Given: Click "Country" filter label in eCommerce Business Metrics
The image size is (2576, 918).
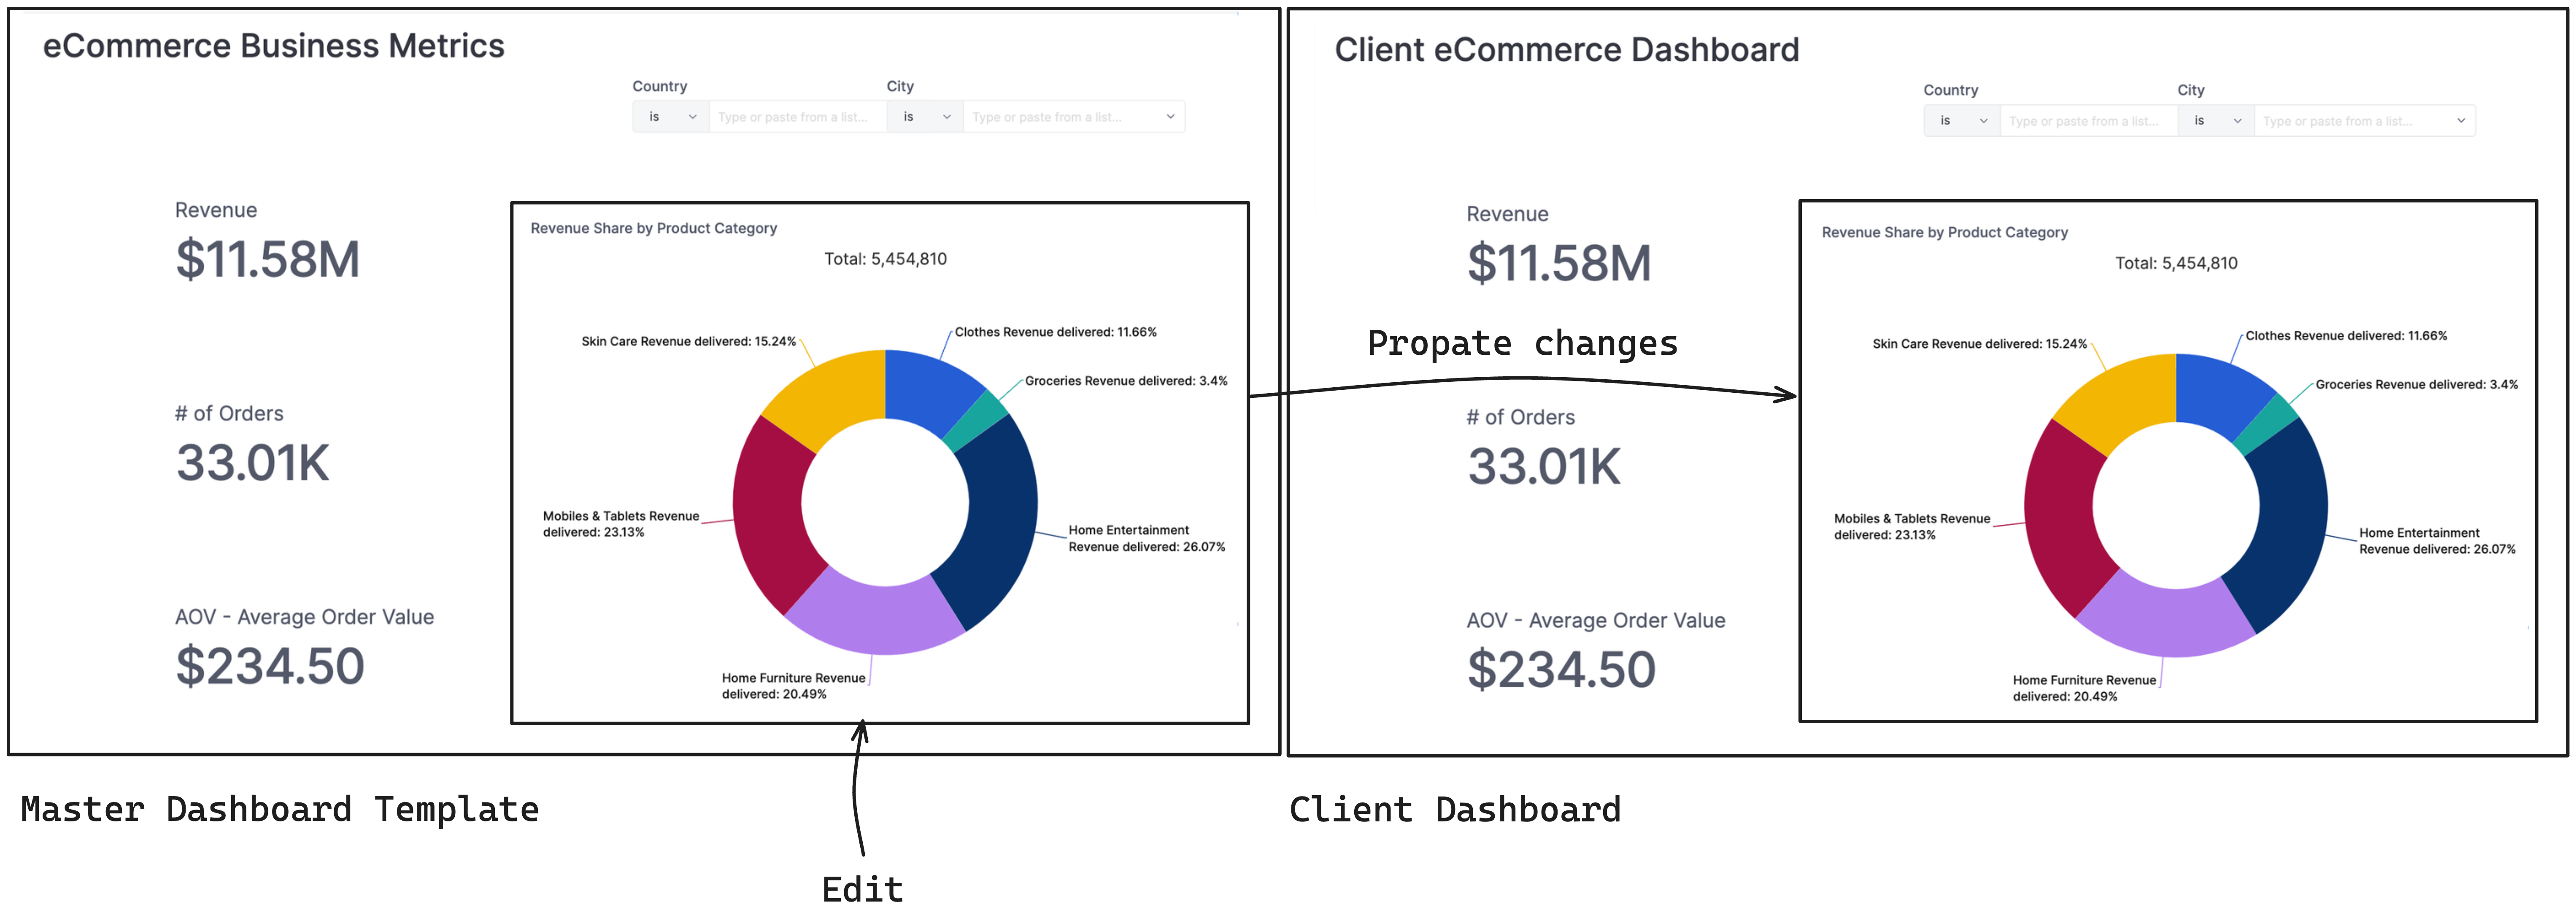Looking at the screenshot, I should pos(660,87).
